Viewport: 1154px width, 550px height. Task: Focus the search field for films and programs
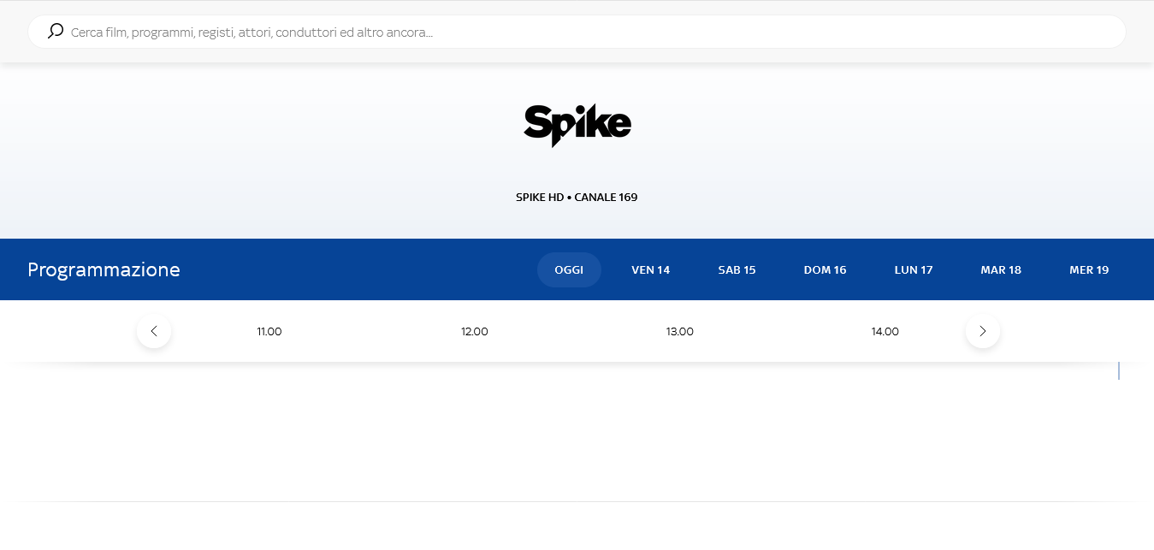click(577, 32)
